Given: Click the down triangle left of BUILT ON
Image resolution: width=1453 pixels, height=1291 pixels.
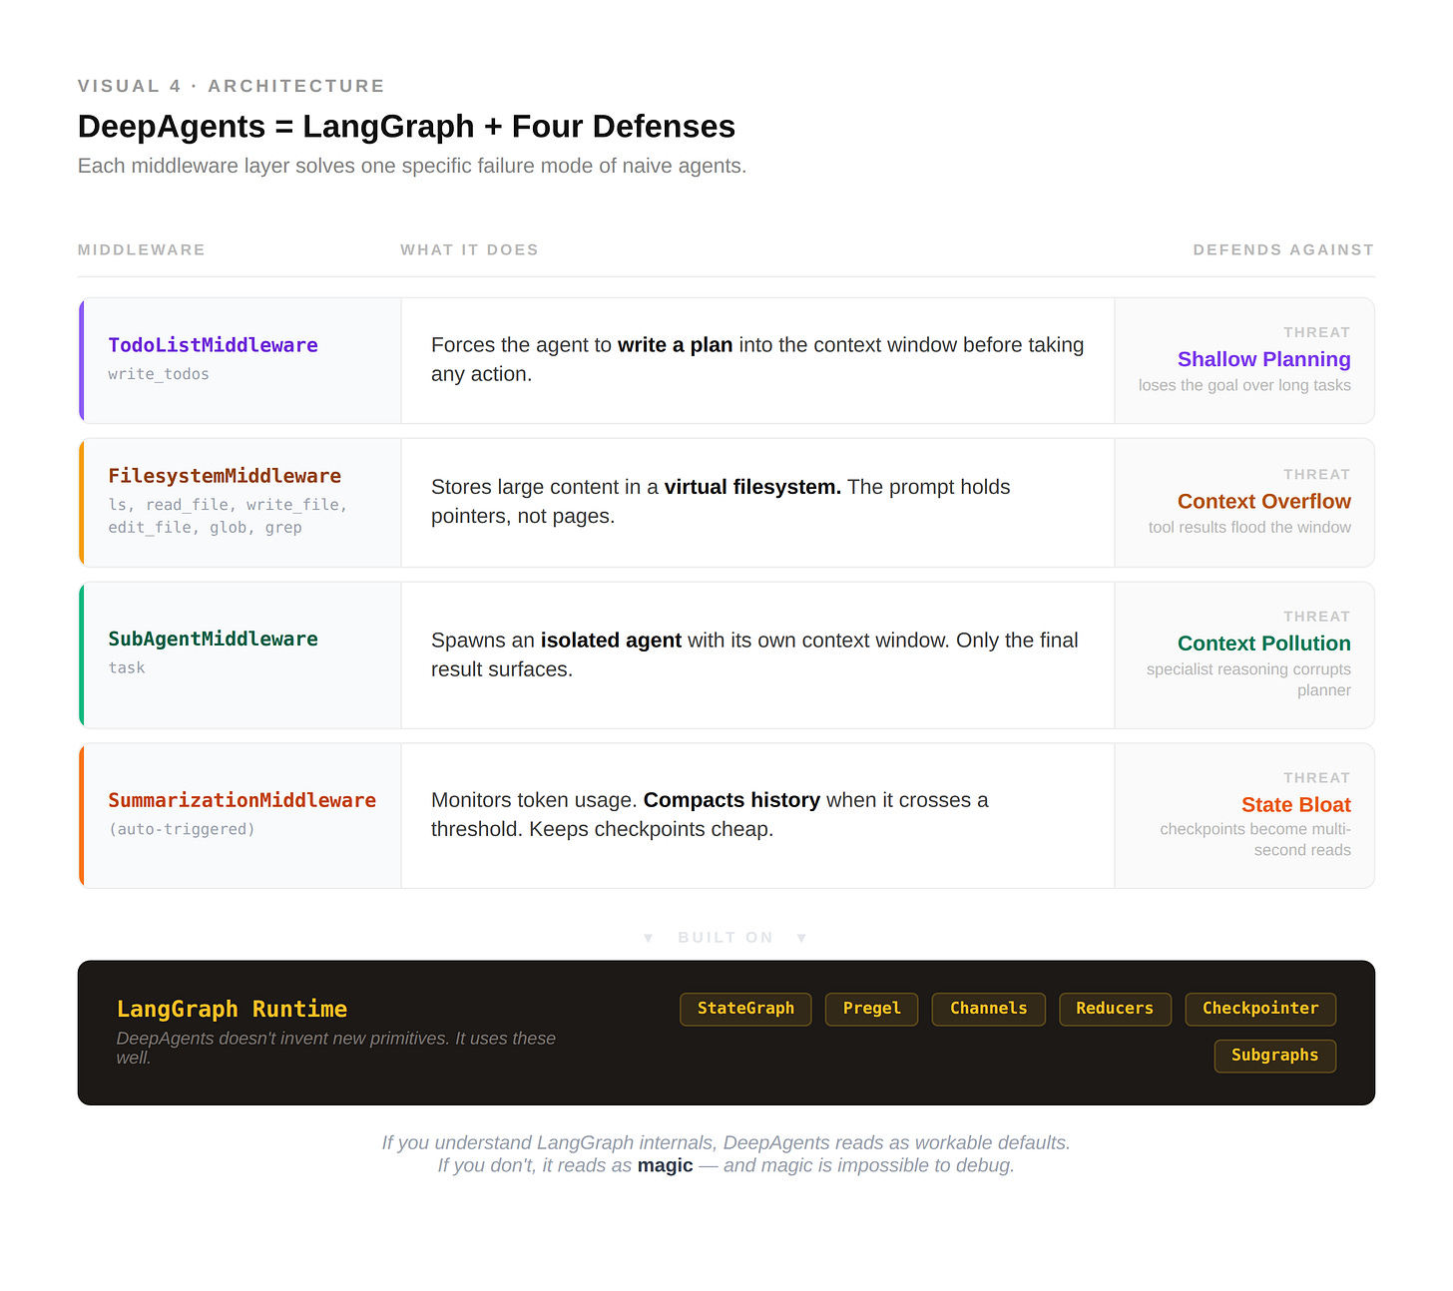Looking at the screenshot, I should (x=649, y=938).
